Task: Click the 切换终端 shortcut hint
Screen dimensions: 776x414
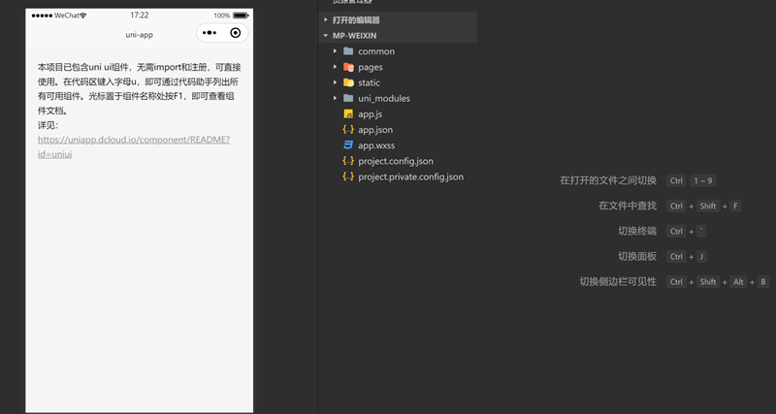Action: pyautogui.click(x=636, y=231)
